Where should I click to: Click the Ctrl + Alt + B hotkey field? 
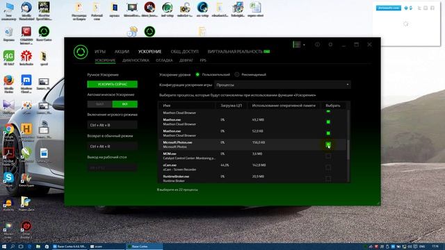pyautogui.click(x=113, y=125)
